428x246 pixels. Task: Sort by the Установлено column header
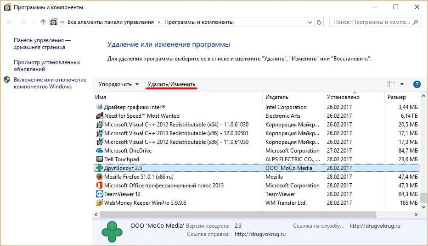point(355,97)
